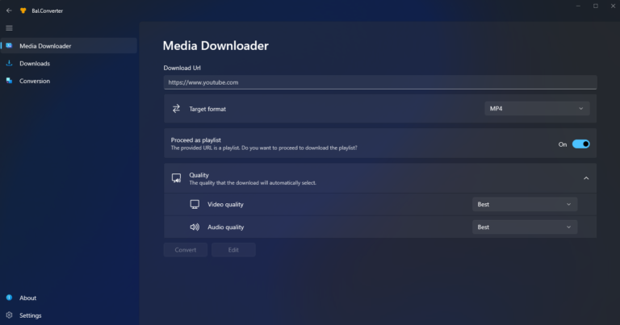Switch to the Conversion page
The height and width of the screenshot is (325, 620).
[69, 81]
